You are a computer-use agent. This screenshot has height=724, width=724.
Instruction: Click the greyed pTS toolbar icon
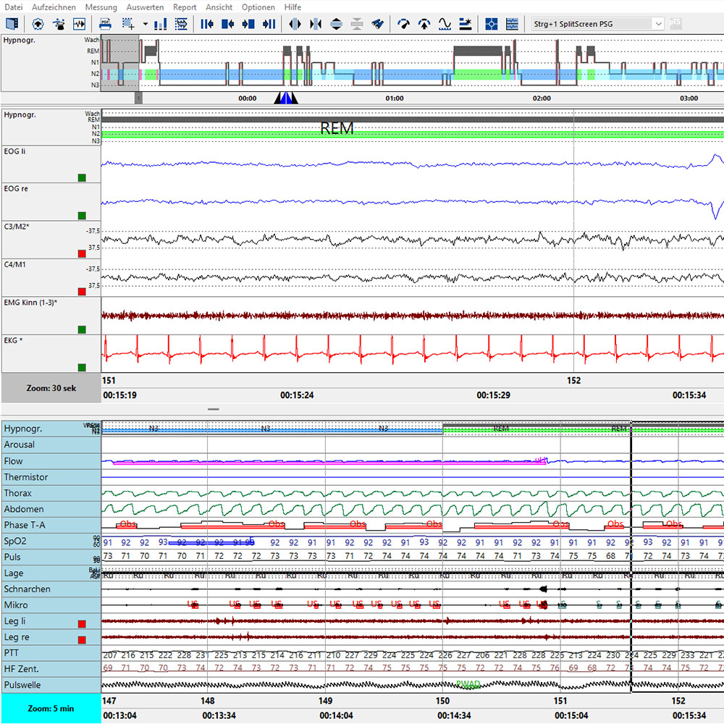click(675, 22)
